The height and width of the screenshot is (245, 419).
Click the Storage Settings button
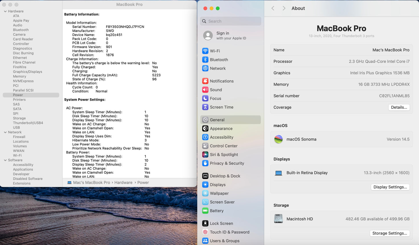[389, 233]
